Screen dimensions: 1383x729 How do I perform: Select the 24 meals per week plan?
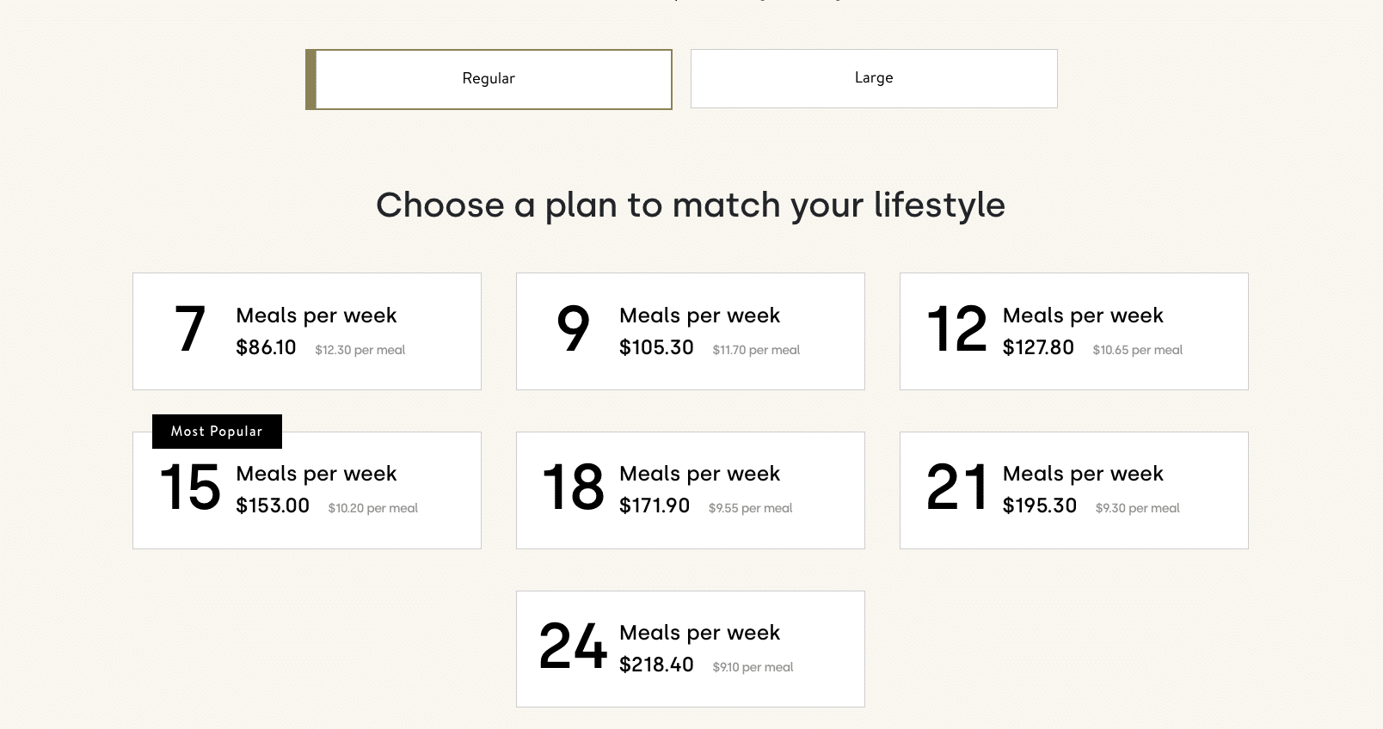[x=690, y=649]
